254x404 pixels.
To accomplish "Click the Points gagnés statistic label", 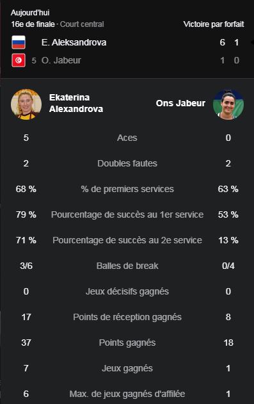I will [127, 343].
